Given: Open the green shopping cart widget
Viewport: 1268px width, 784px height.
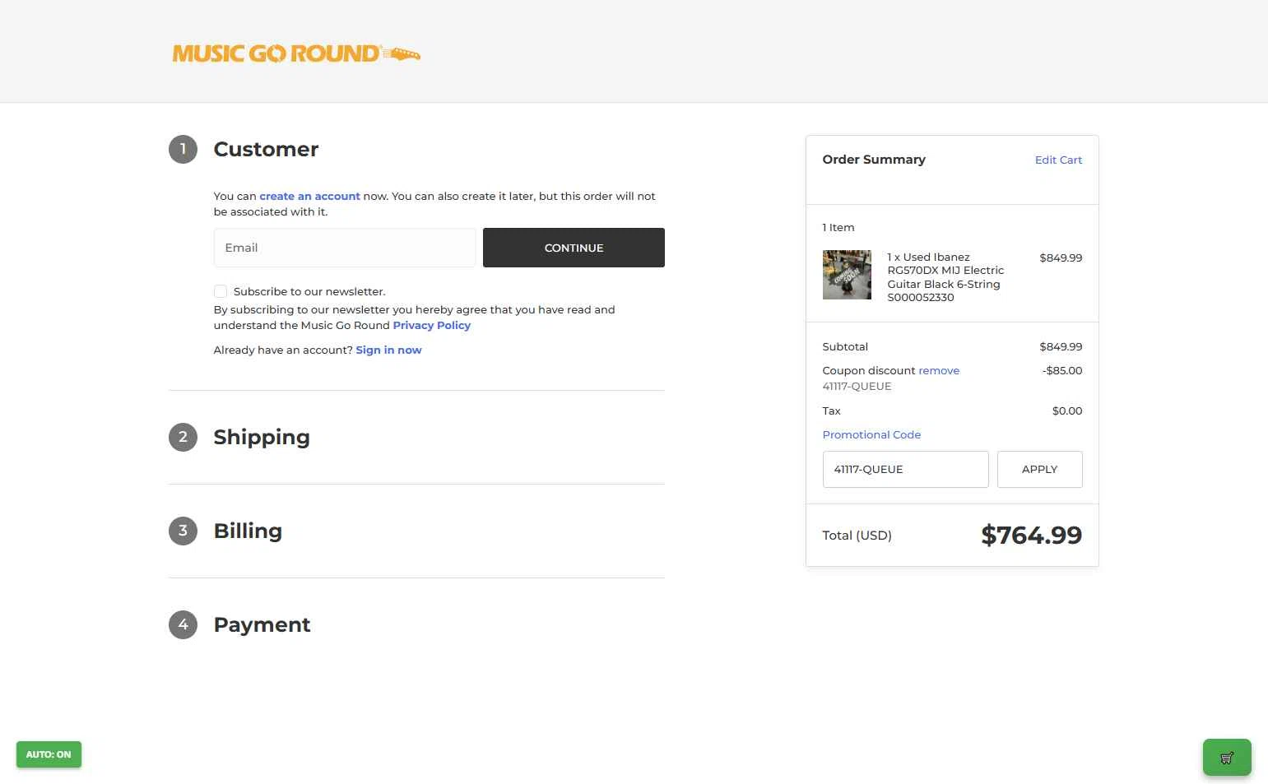Looking at the screenshot, I should click(x=1227, y=757).
